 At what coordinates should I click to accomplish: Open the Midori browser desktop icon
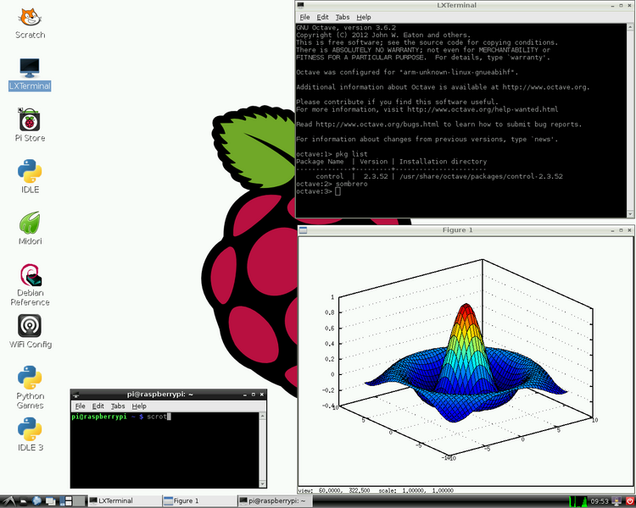pos(30,228)
